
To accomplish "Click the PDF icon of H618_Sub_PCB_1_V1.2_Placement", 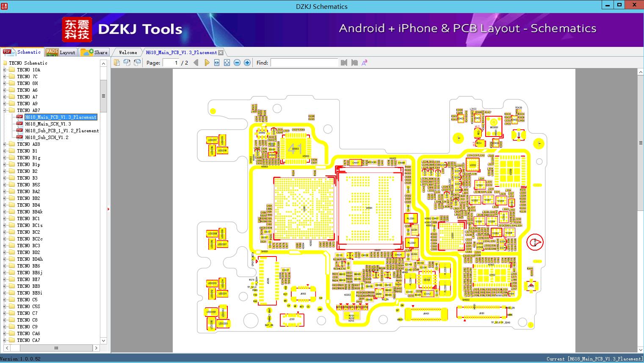I will pos(19,131).
